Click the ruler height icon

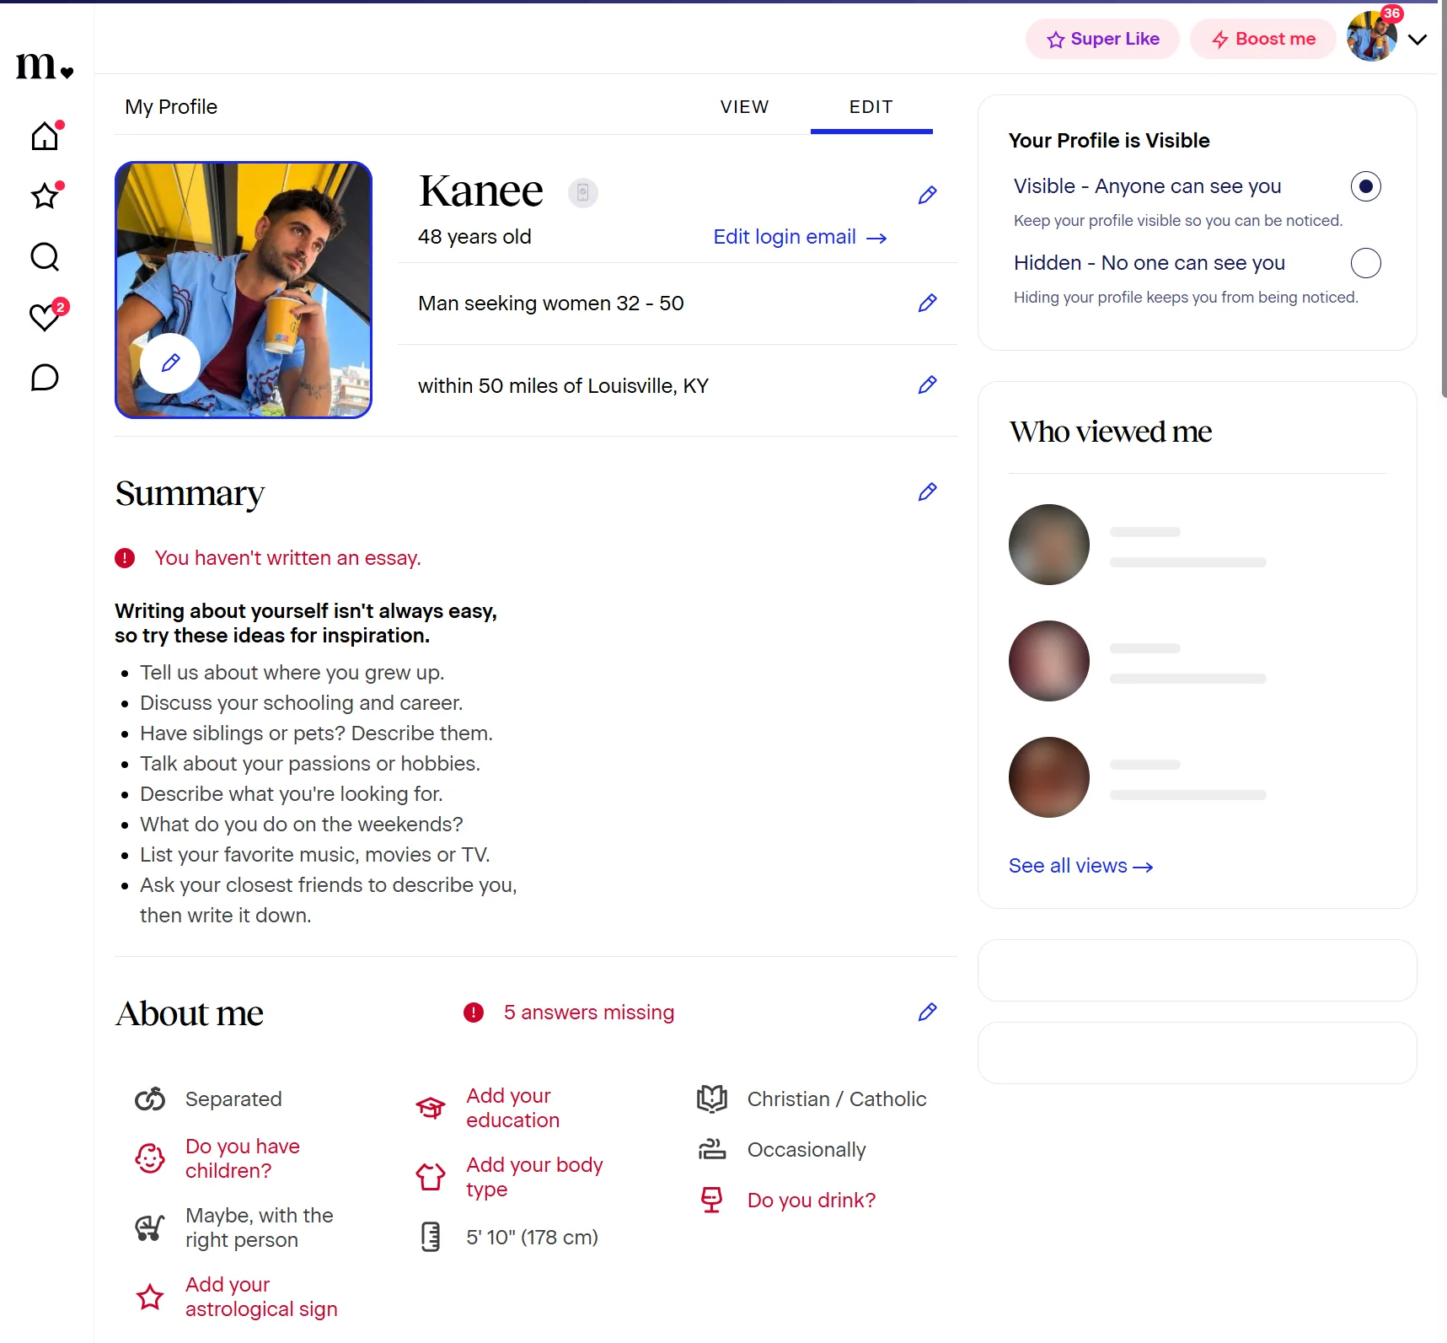[x=431, y=1237]
